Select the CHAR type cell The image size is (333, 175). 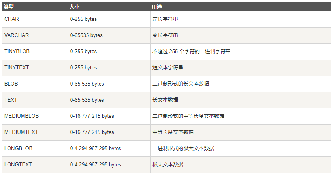11,19
